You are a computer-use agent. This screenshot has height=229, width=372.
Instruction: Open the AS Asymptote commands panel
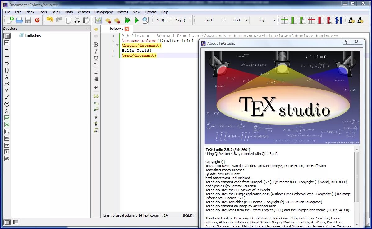(7, 159)
